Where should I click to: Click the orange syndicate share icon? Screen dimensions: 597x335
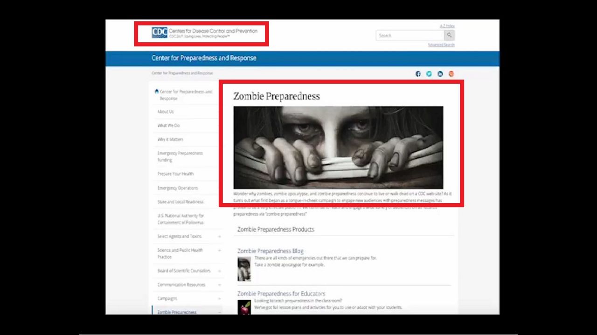point(451,74)
